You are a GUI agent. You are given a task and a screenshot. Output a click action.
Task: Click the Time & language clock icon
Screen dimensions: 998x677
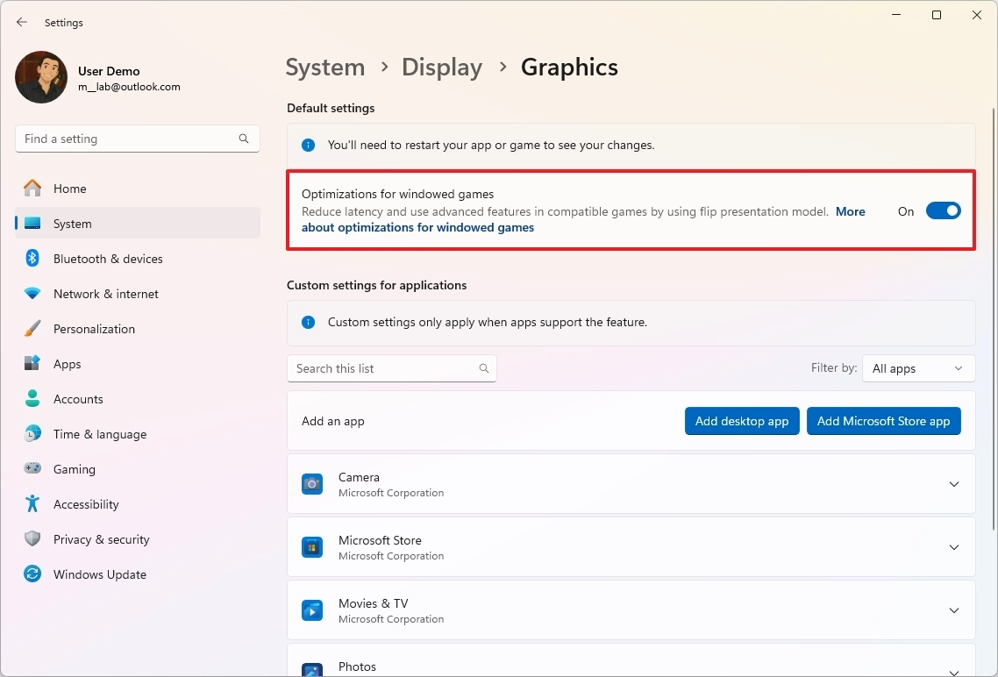click(x=32, y=433)
